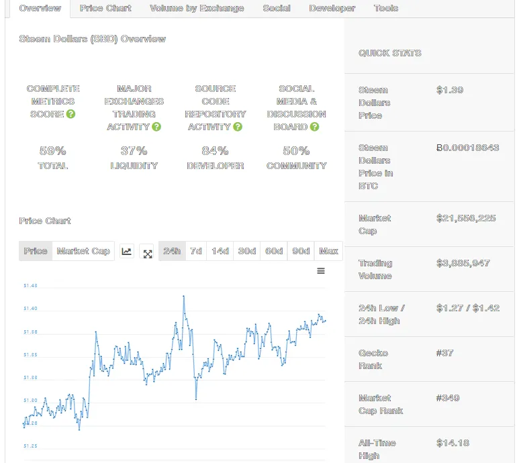This screenshot has width=519, height=463.
Task: Click the all-time high $14.18 value
Action: [453, 443]
